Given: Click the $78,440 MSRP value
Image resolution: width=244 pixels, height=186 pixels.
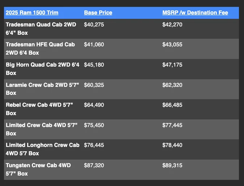Looking at the screenshot, I should [x=172, y=145].
